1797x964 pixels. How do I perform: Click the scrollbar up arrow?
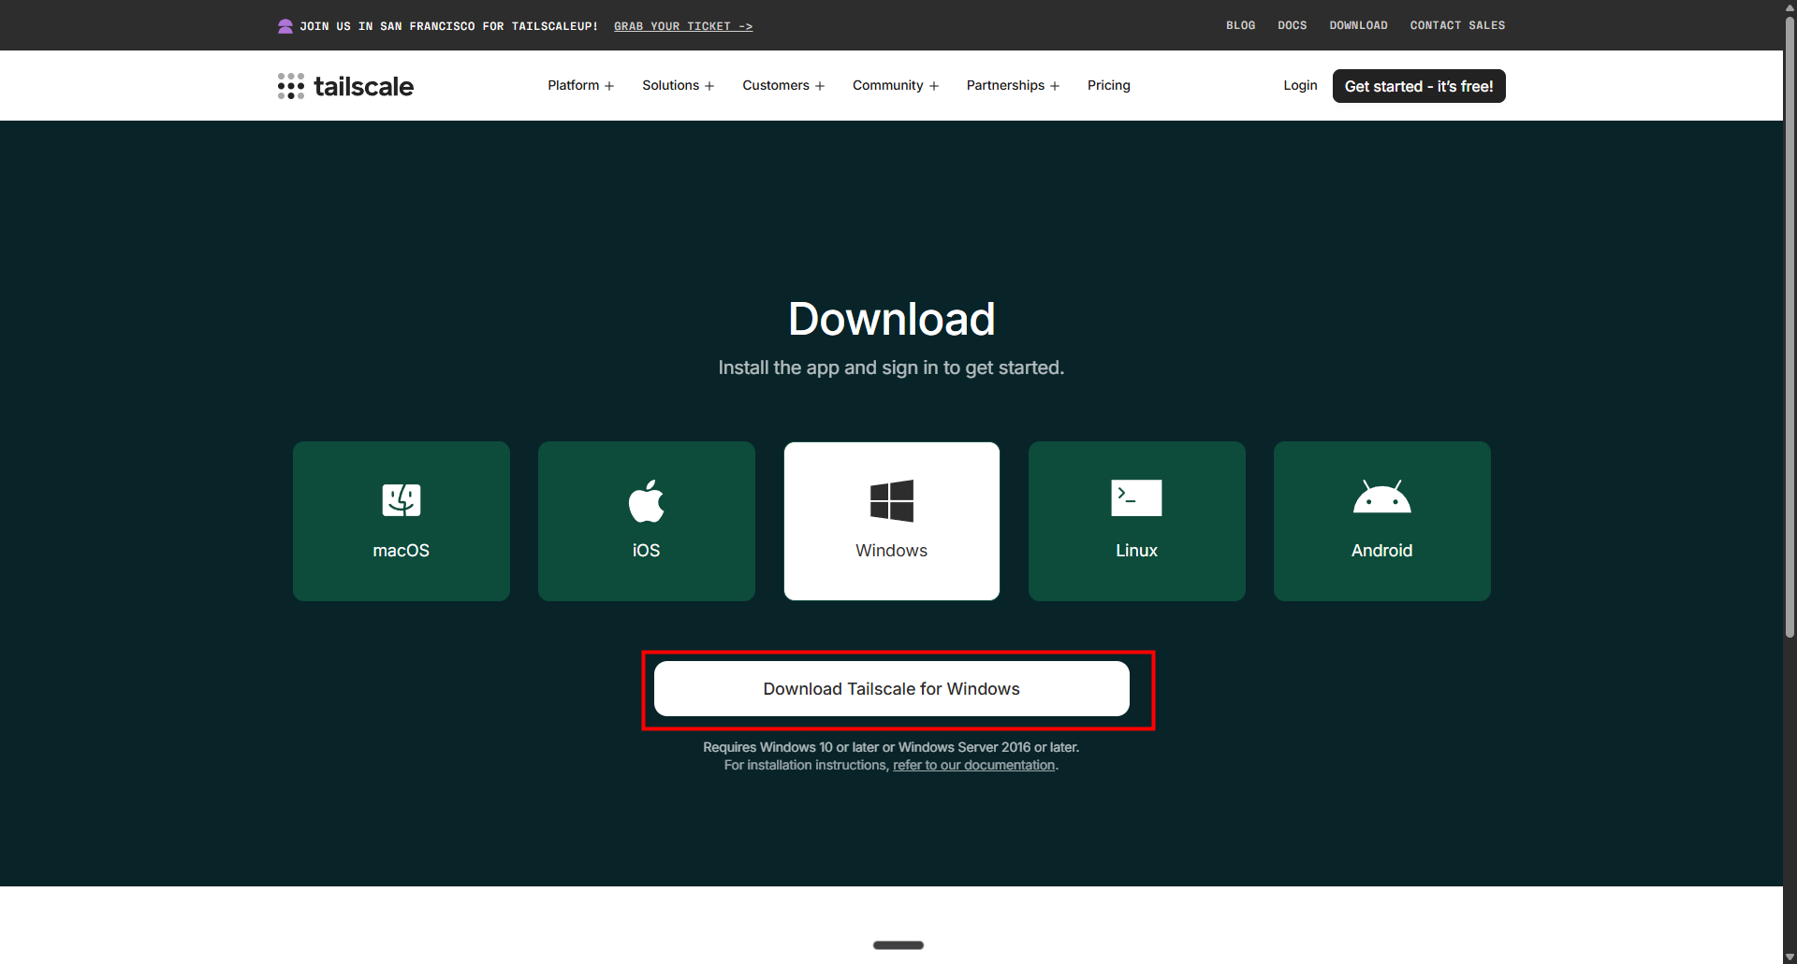[1790, 7]
